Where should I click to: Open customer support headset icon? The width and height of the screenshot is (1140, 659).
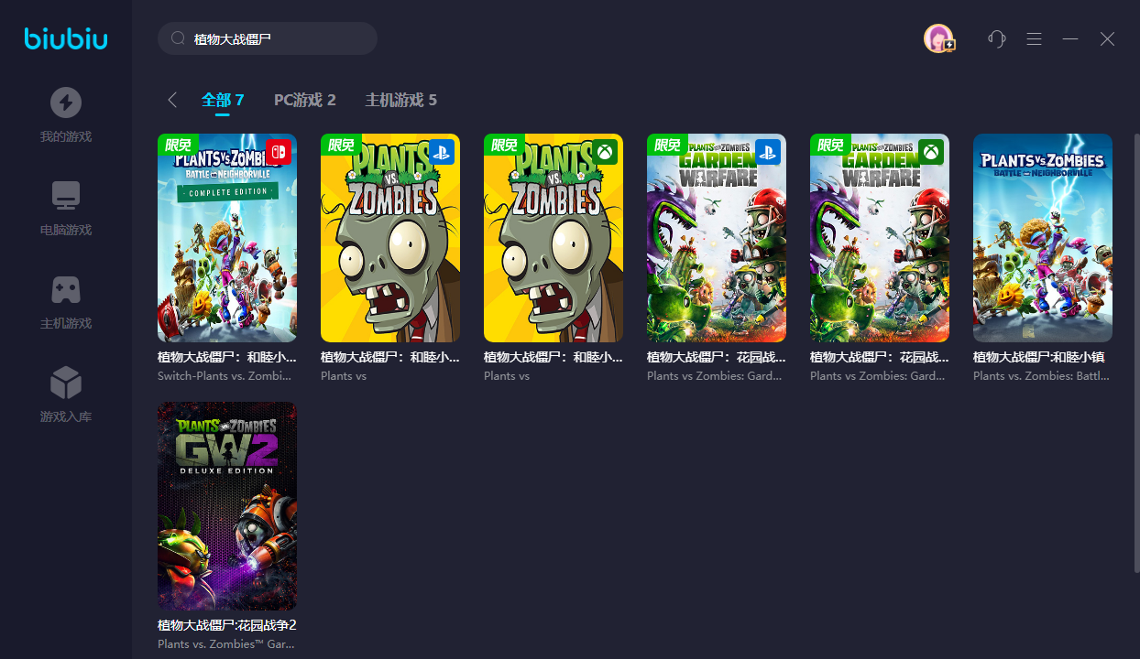[x=997, y=38]
